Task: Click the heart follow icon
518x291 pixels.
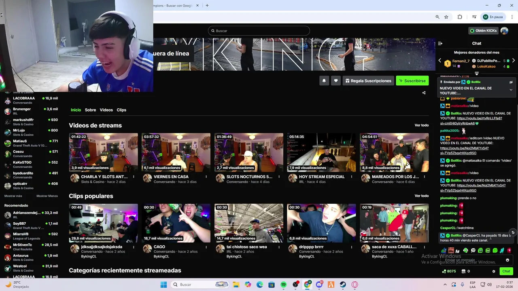Action: [335, 81]
